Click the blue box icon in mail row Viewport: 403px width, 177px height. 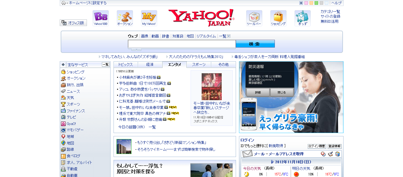(338, 154)
